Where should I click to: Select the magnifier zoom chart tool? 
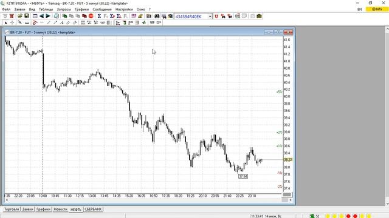point(20,23)
